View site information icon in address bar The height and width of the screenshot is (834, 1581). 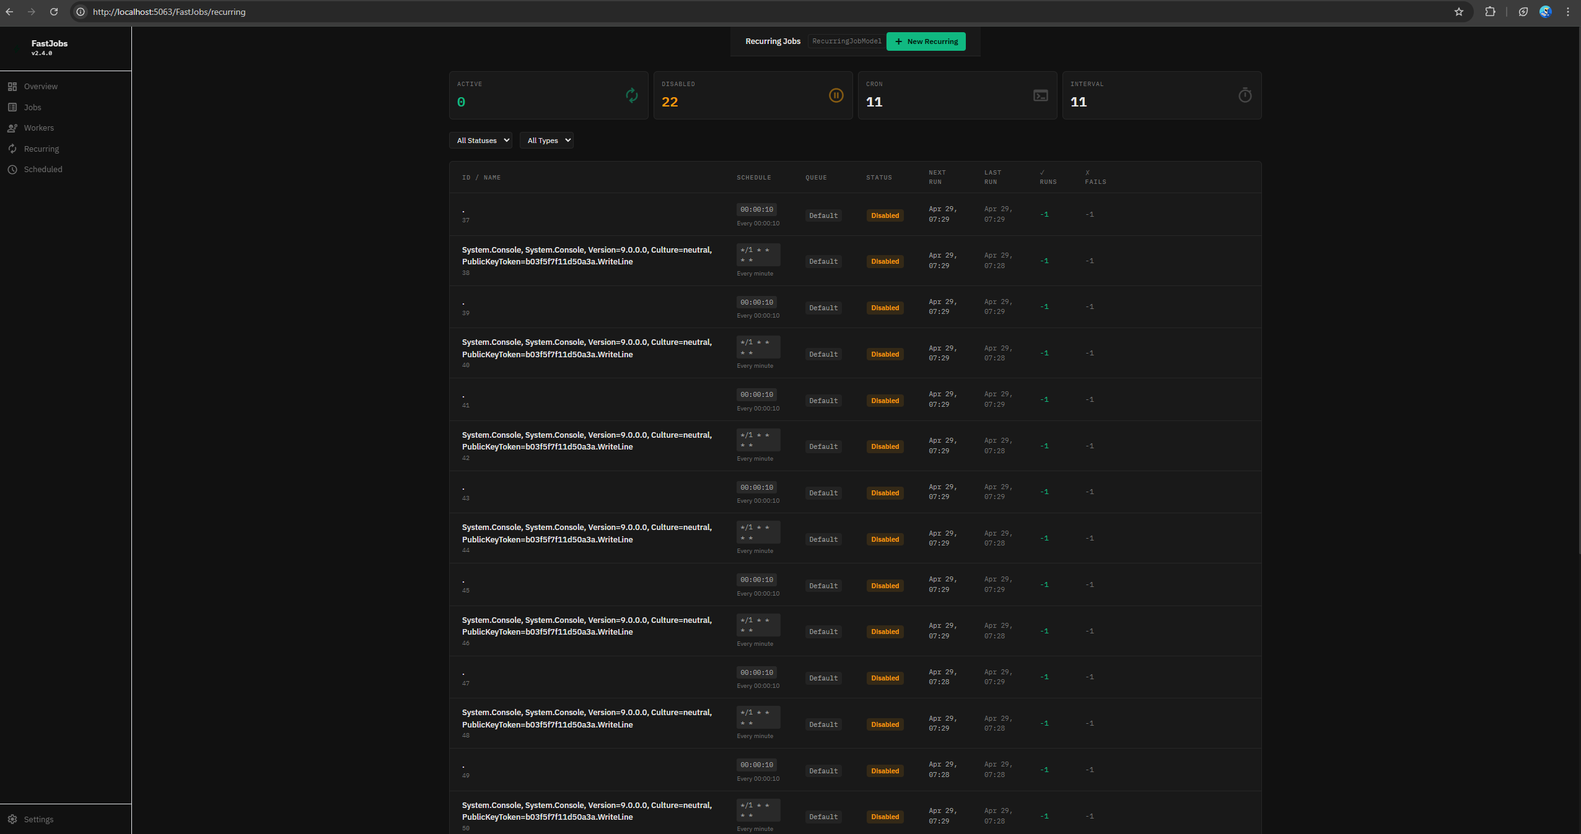click(81, 12)
